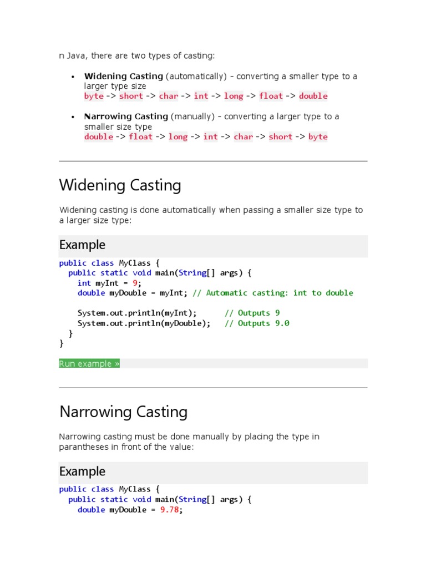Click red 'byte' starting the widening sequence
This screenshot has height=568, width=426.
[x=94, y=96]
